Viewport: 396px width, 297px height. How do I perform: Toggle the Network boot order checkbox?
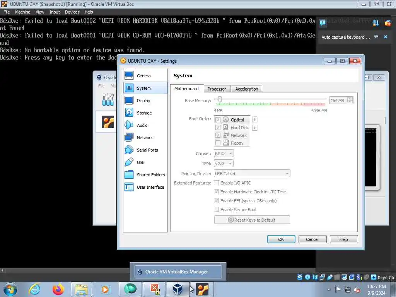(x=218, y=135)
